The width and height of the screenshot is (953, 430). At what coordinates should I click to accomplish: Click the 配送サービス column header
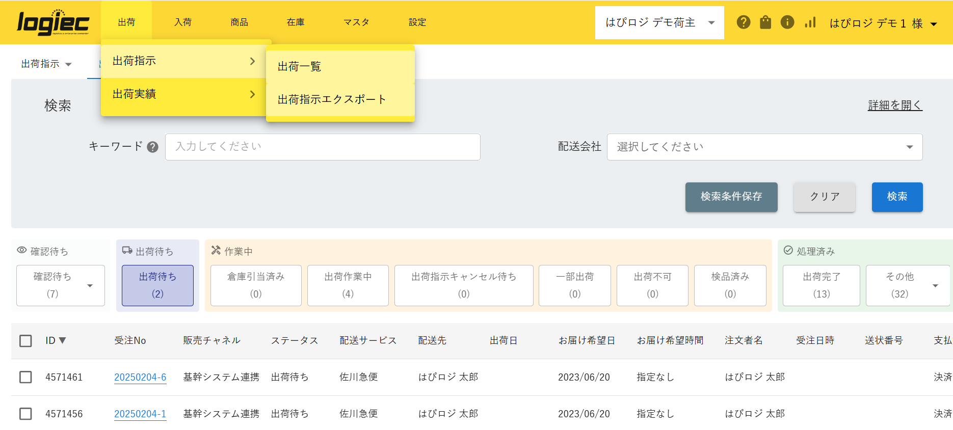point(368,340)
